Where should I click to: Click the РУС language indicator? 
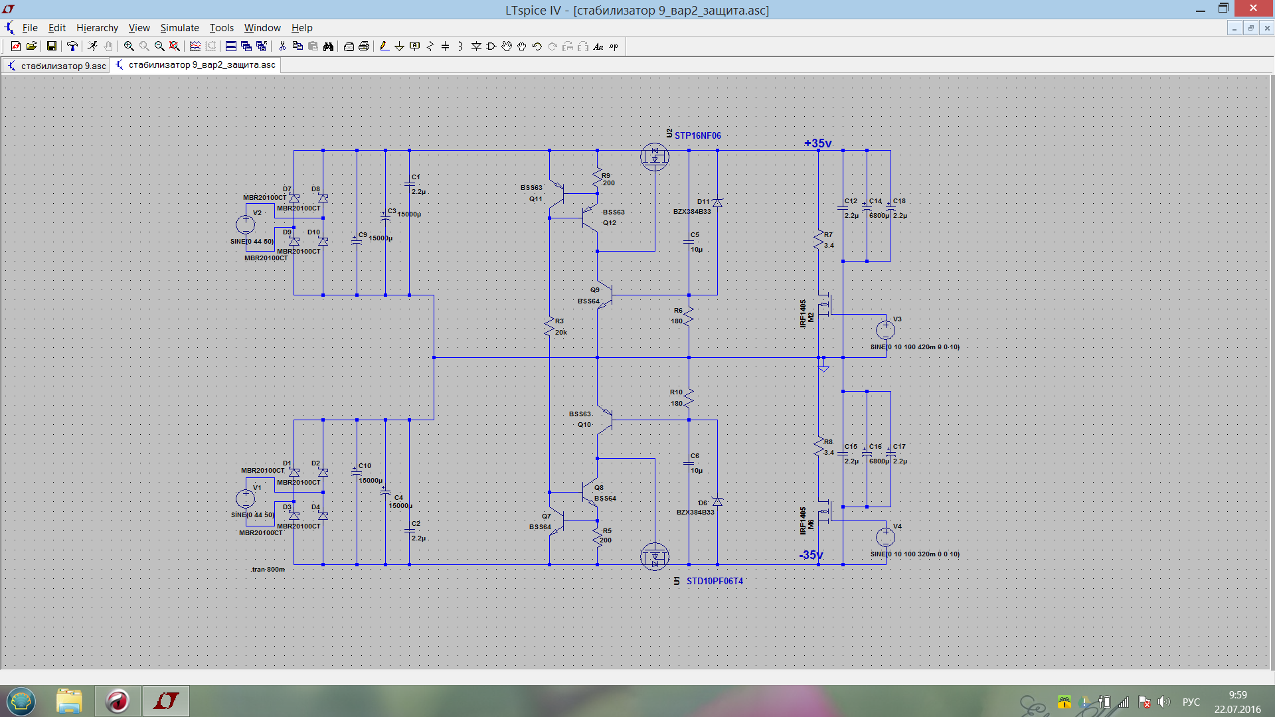pyautogui.click(x=1191, y=702)
